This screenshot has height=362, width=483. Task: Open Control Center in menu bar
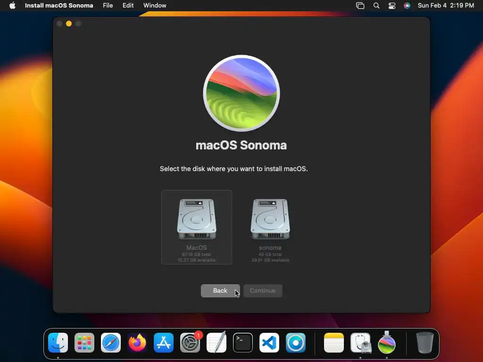click(x=392, y=6)
